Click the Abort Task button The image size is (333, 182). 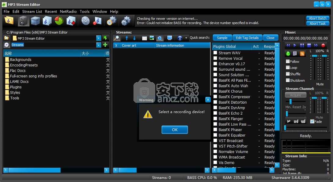318,23
